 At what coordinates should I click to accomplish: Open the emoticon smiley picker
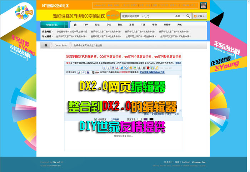click(131, 68)
